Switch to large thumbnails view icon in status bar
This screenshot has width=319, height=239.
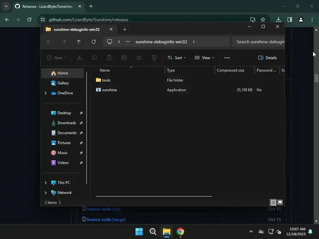(280, 202)
